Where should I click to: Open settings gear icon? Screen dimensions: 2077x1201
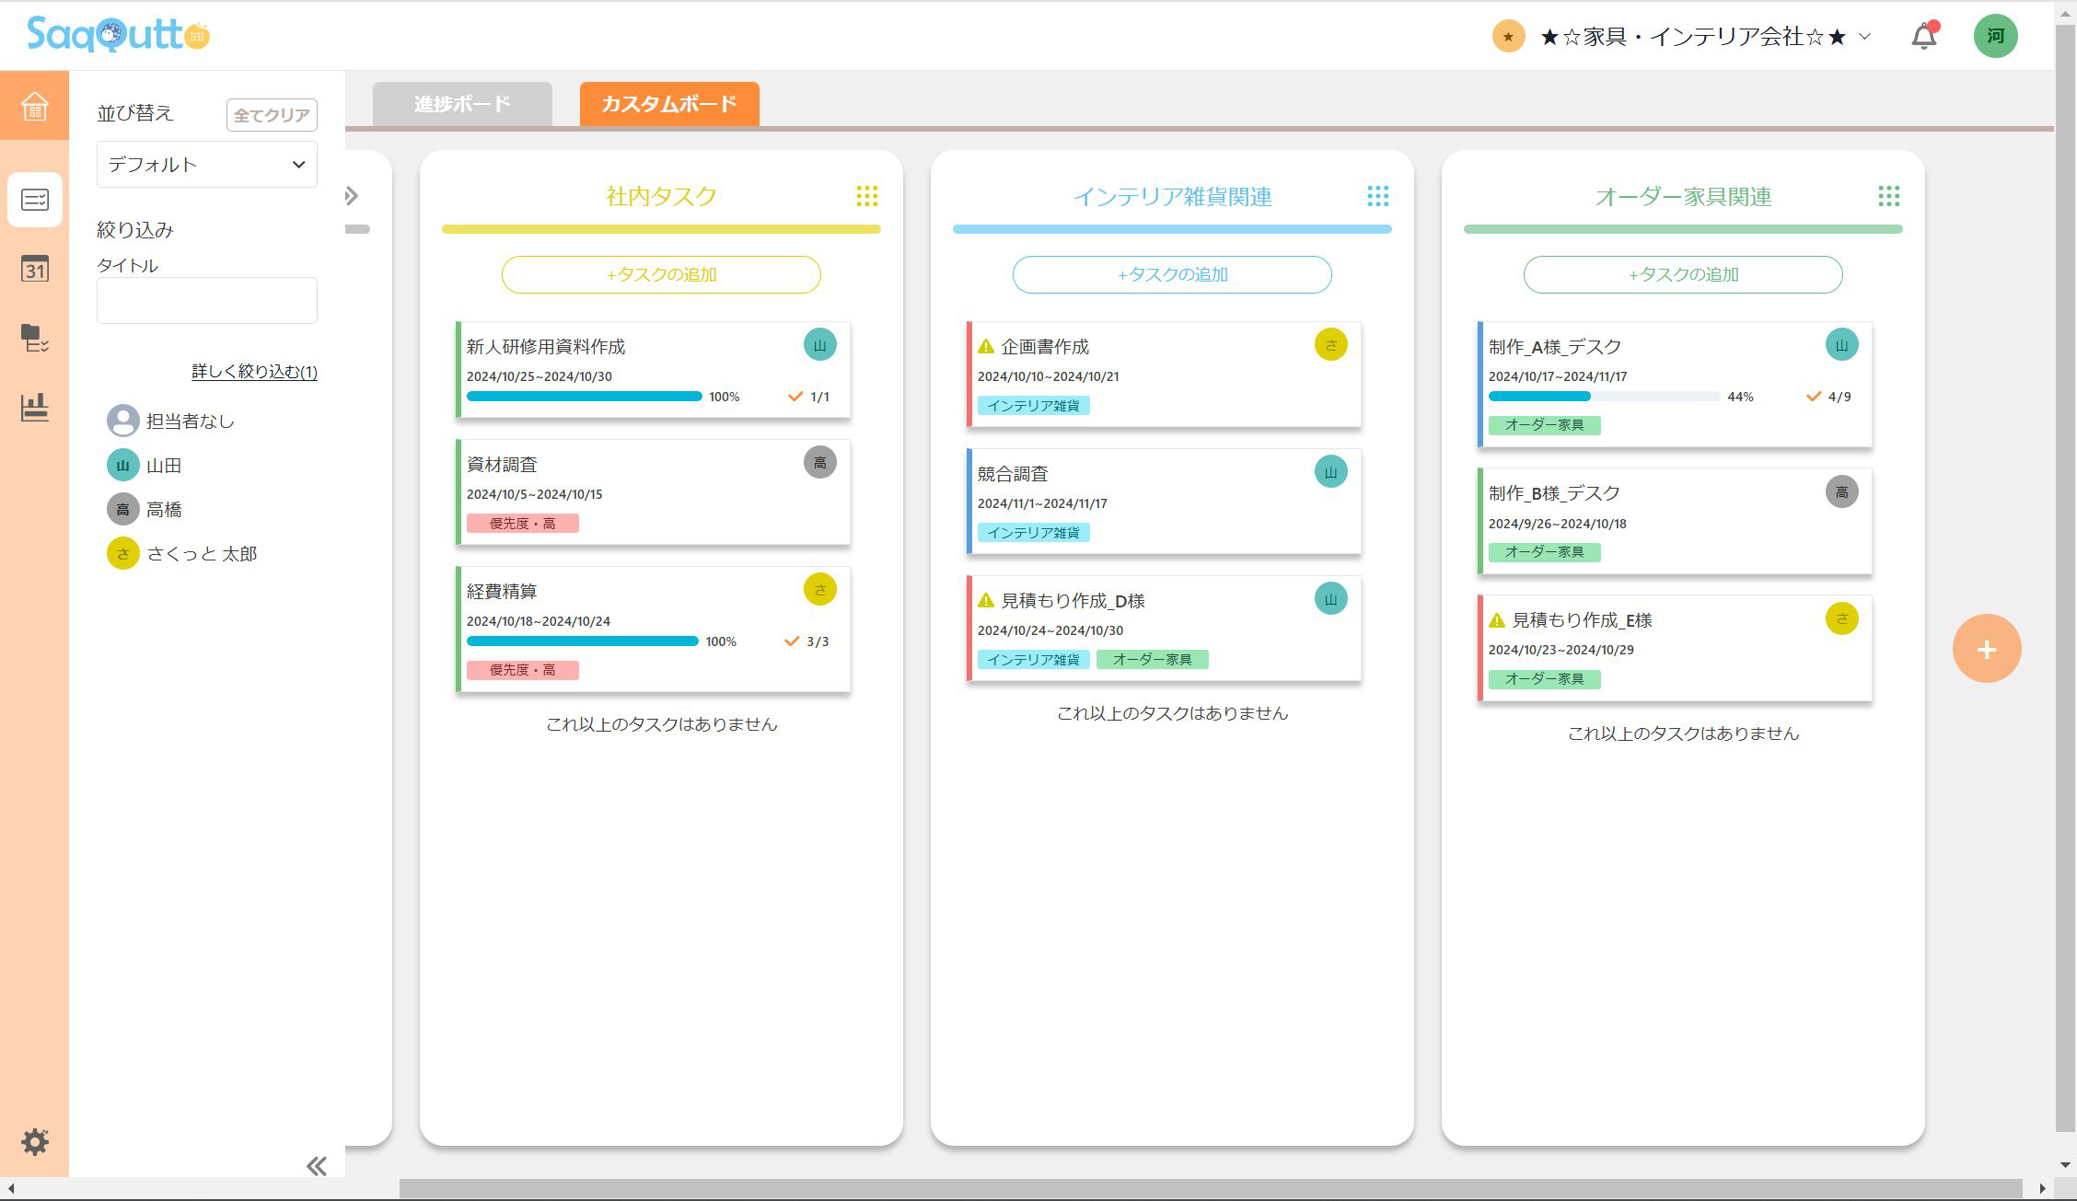coord(34,1142)
